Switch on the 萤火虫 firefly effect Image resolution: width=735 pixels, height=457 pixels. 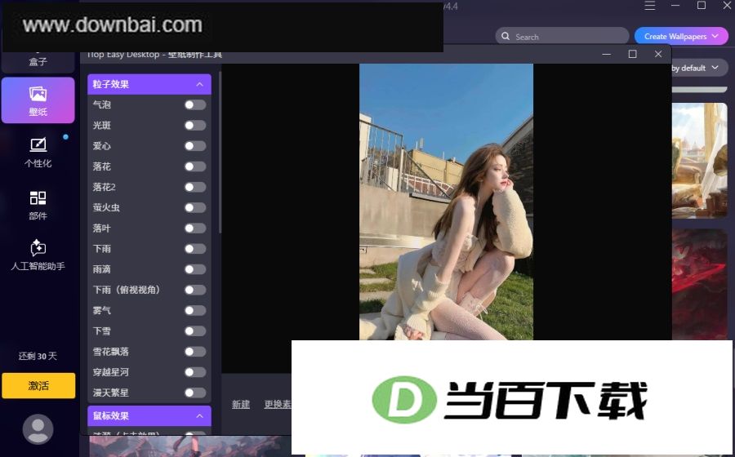coord(195,207)
